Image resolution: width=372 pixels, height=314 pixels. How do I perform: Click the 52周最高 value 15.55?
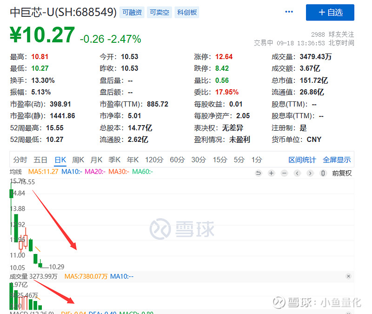point(54,128)
